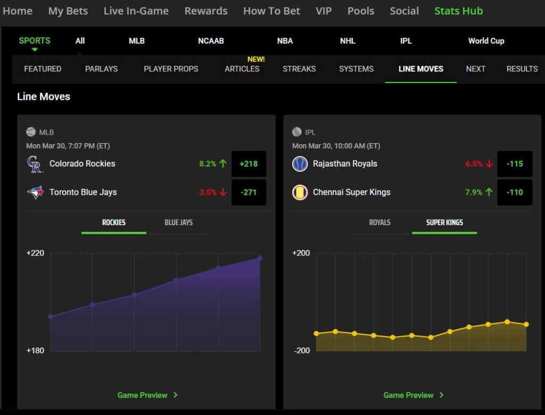The height and width of the screenshot is (415, 545).
Task: Select the +218 odds for Colorado Rockies
Action: 249,164
